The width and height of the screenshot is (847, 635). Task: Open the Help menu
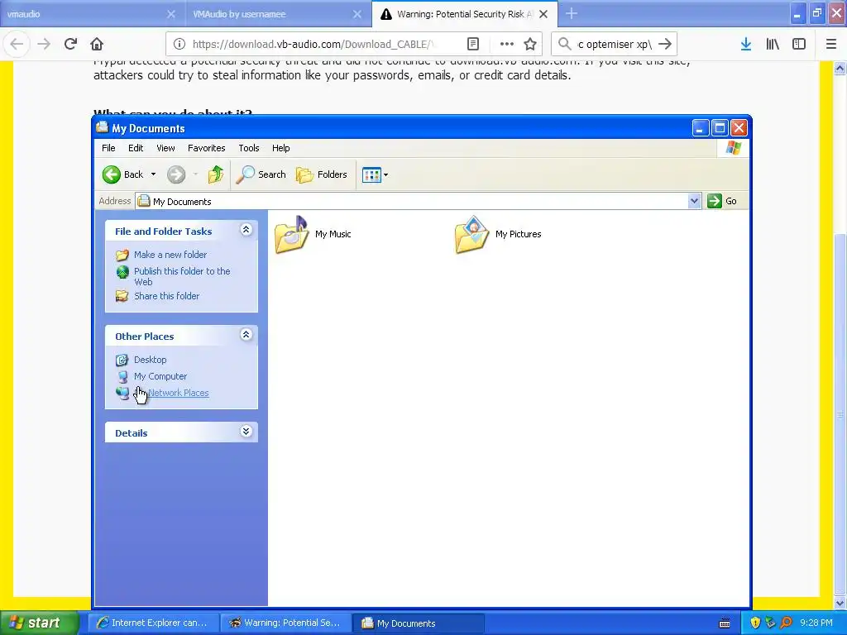pos(280,148)
